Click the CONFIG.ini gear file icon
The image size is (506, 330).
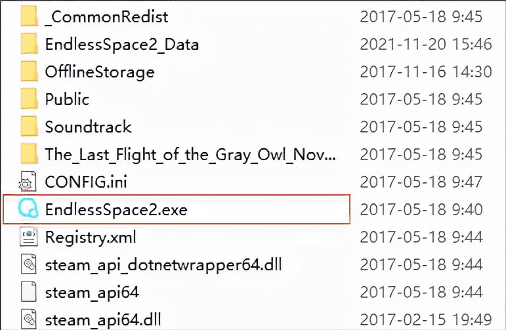[28, 181]
